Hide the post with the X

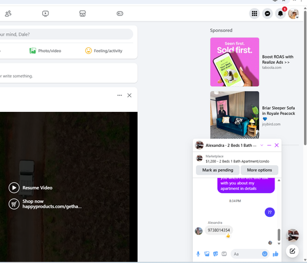pos(130,95)
